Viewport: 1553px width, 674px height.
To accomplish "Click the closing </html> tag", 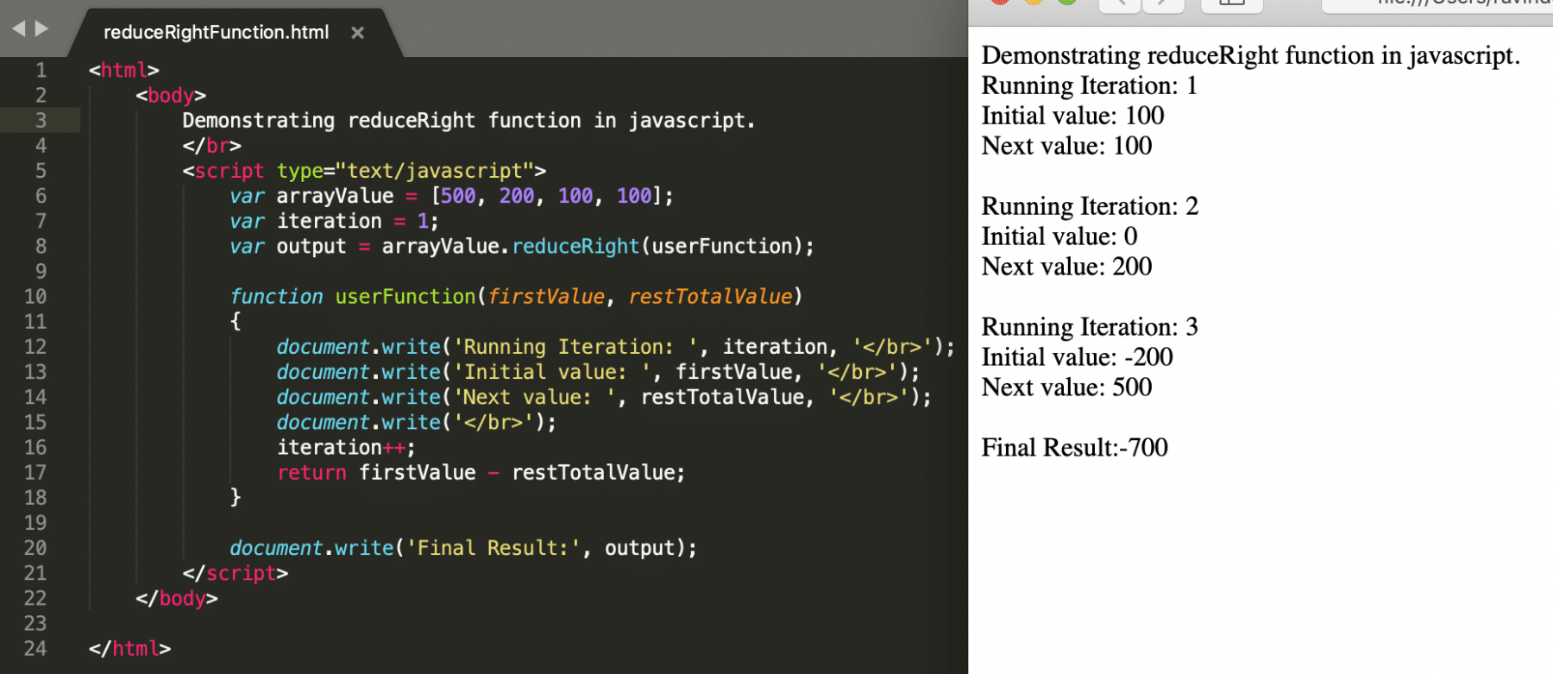I will (x=129, y=648).
